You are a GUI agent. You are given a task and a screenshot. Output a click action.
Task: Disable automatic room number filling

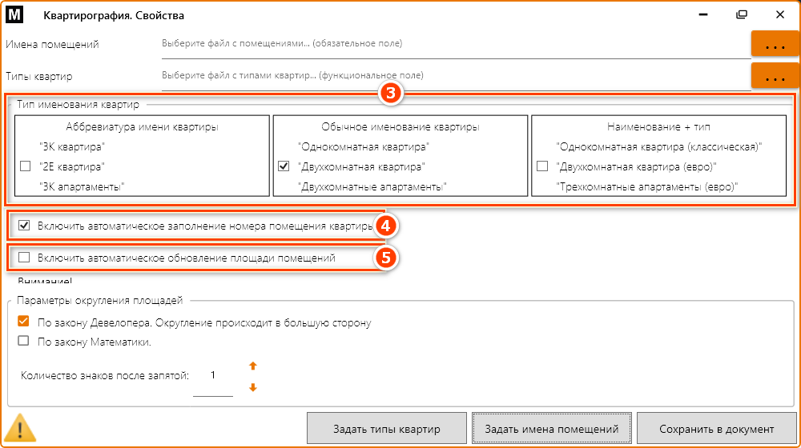tap(24, 226)
